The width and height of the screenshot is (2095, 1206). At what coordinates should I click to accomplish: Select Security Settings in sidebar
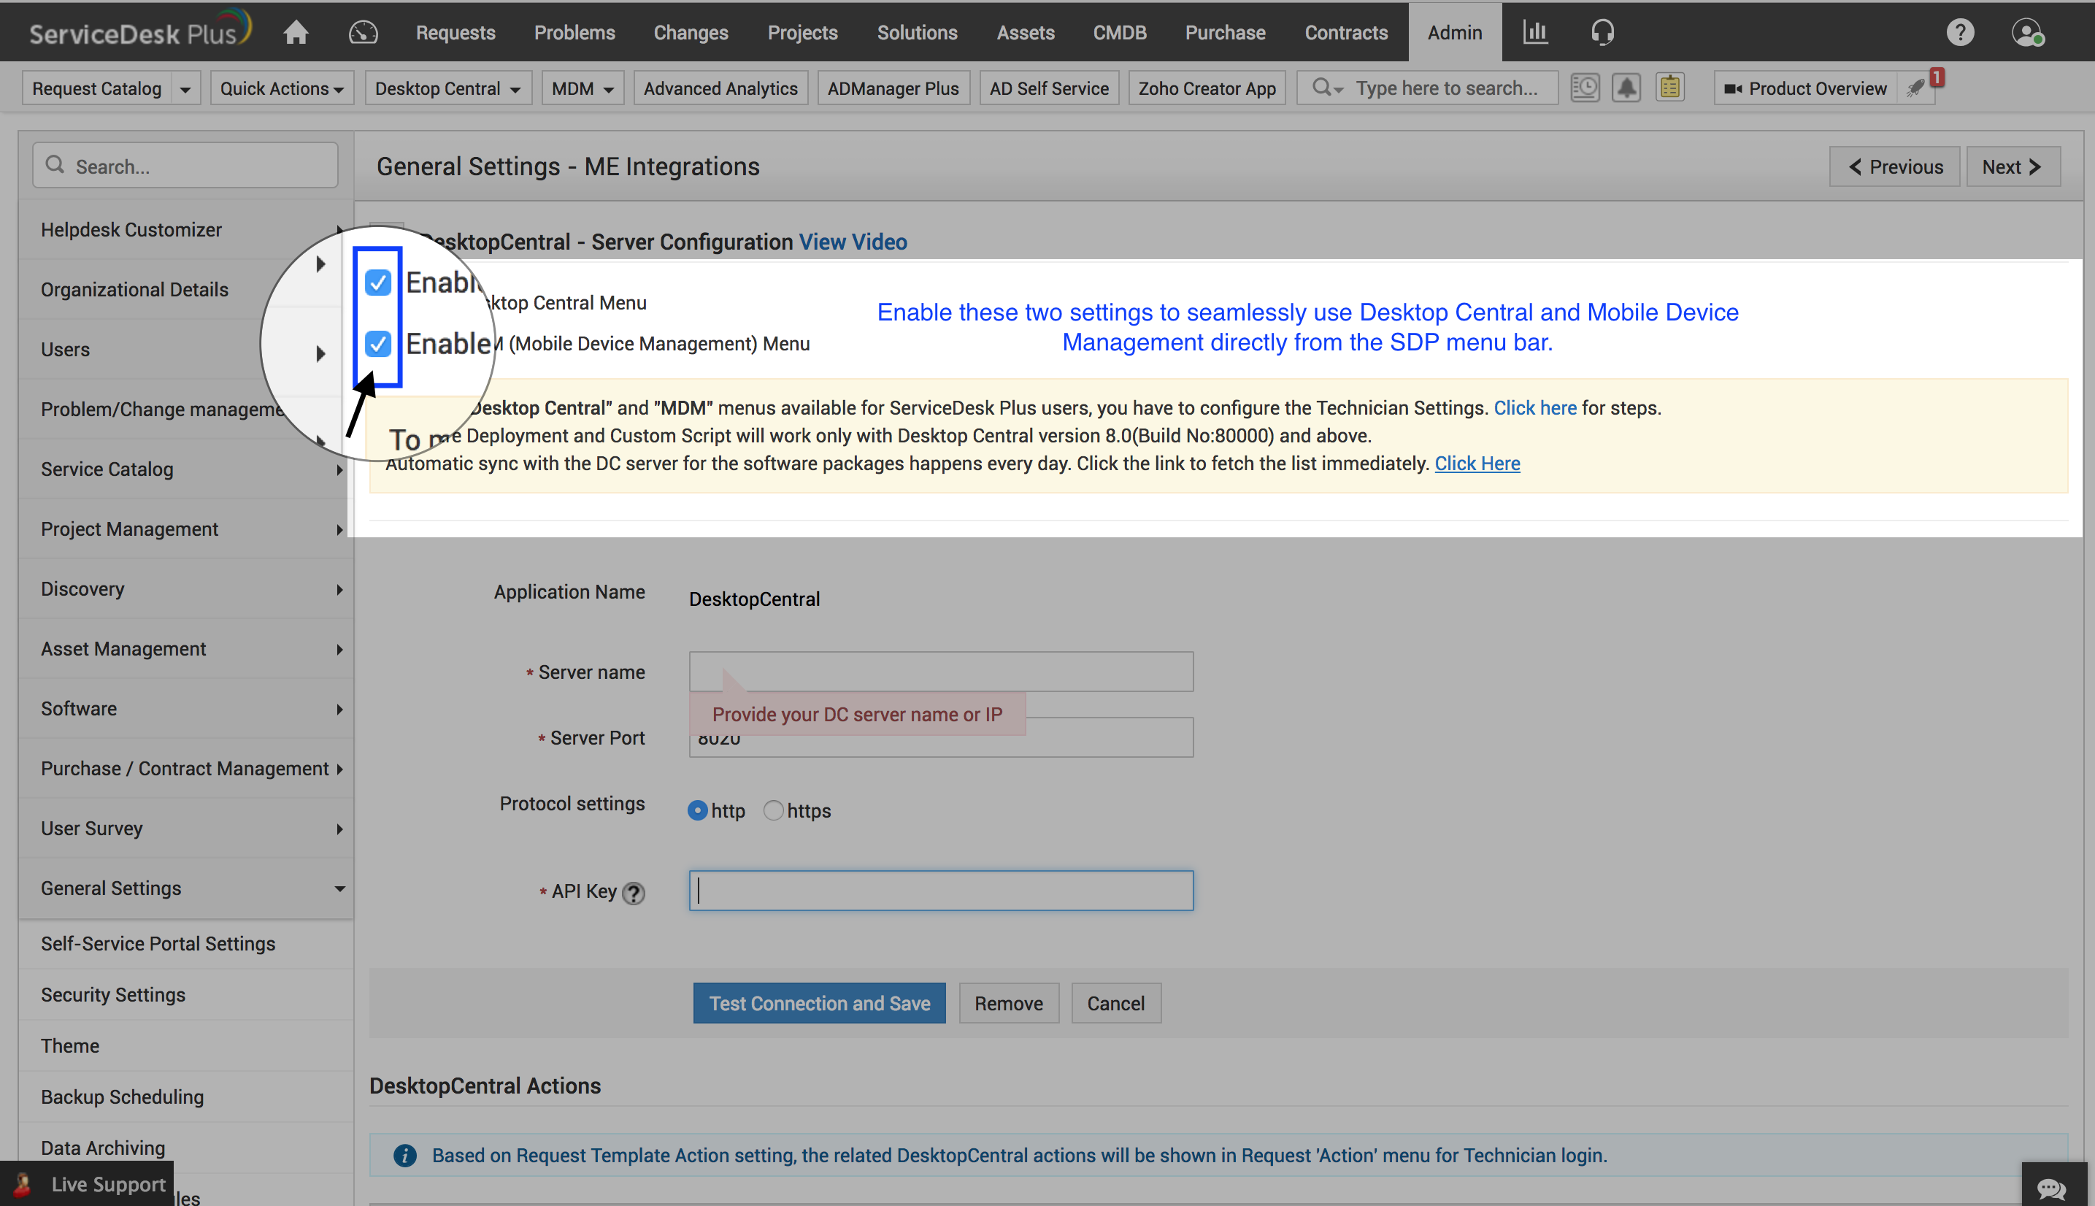[112, 994]
